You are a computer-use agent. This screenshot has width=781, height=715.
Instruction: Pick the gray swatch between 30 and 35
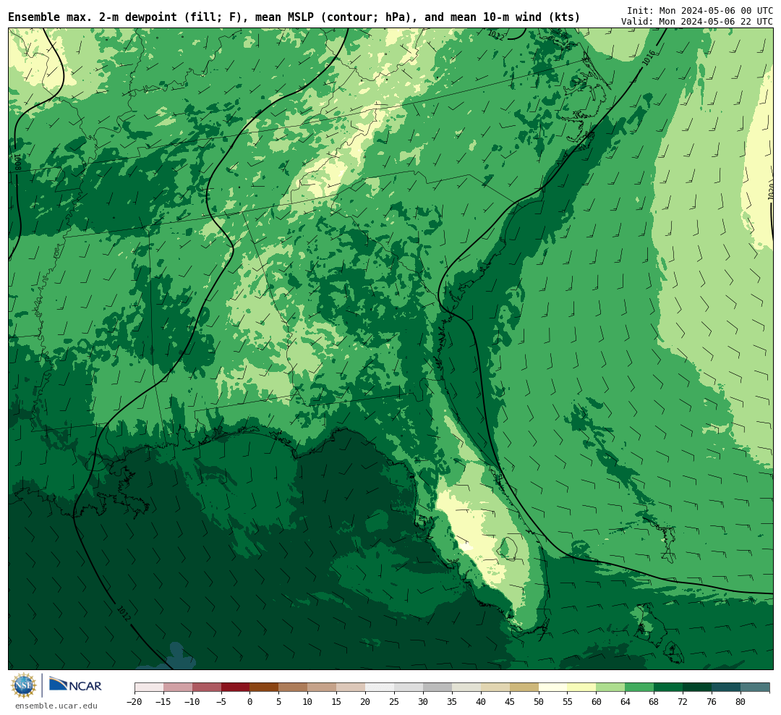438,687
